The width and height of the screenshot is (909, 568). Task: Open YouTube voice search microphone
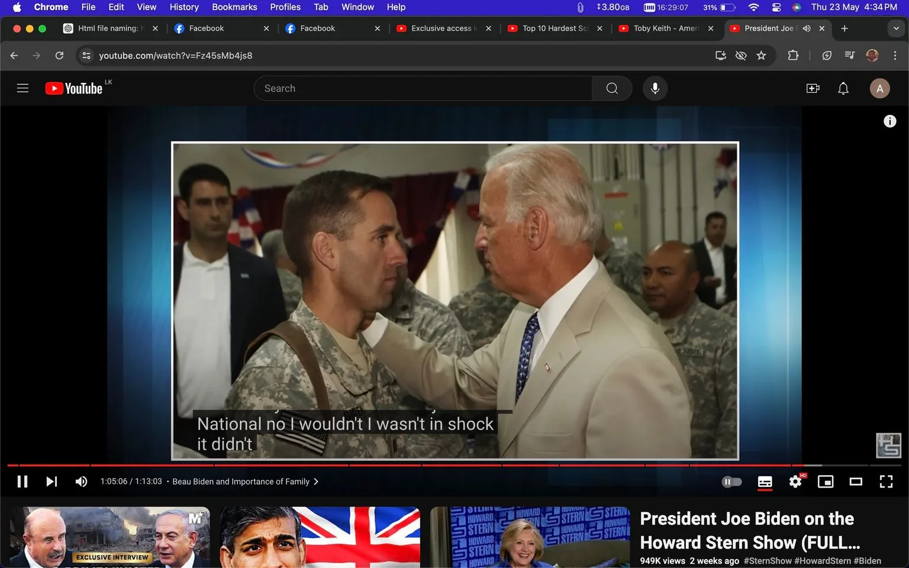pyautogui.click(x=655, y=88)
